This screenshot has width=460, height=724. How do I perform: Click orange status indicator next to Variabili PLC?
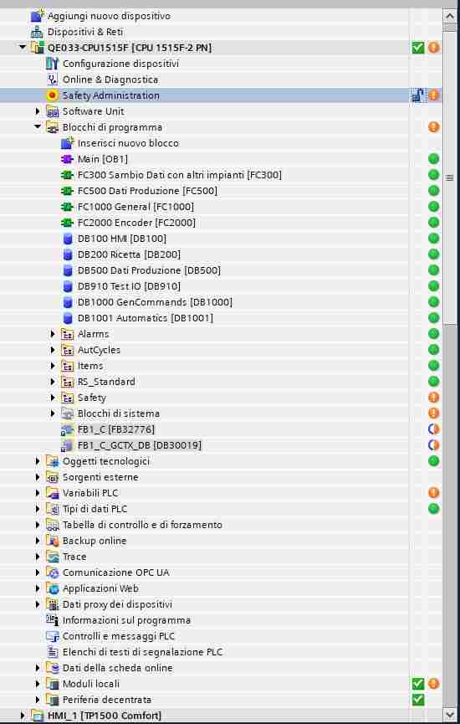(434, 493)
